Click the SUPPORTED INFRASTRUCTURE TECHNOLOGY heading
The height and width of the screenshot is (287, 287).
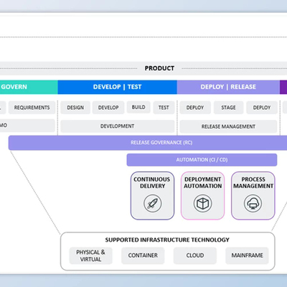click(167, 240)
